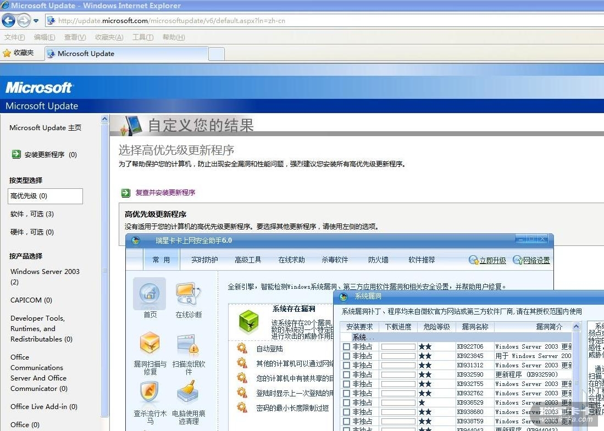Check the box for KB938680
Image resolution: width=604 pixels, height=431 pixels.
pos(346,412)
